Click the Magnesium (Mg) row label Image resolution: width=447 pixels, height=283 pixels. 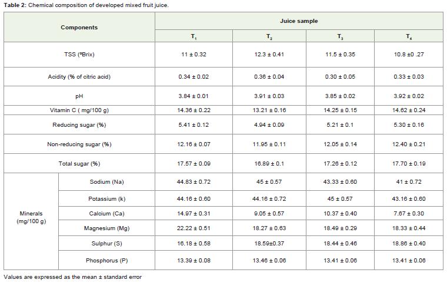pos(107,228)
